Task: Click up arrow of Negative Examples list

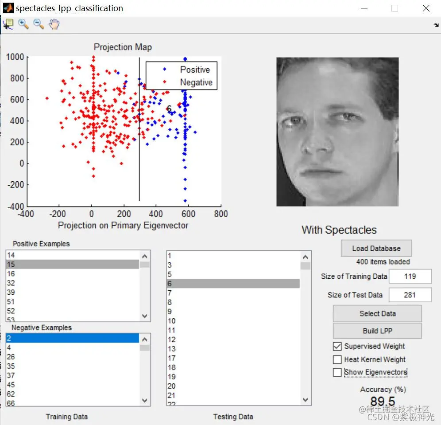Action: (x=144, y=339)
